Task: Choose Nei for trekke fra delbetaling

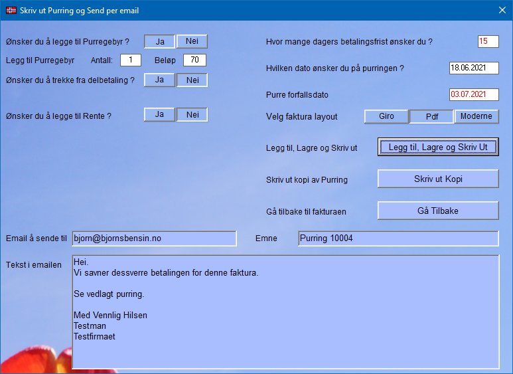Action: click(x=192, y=80)
